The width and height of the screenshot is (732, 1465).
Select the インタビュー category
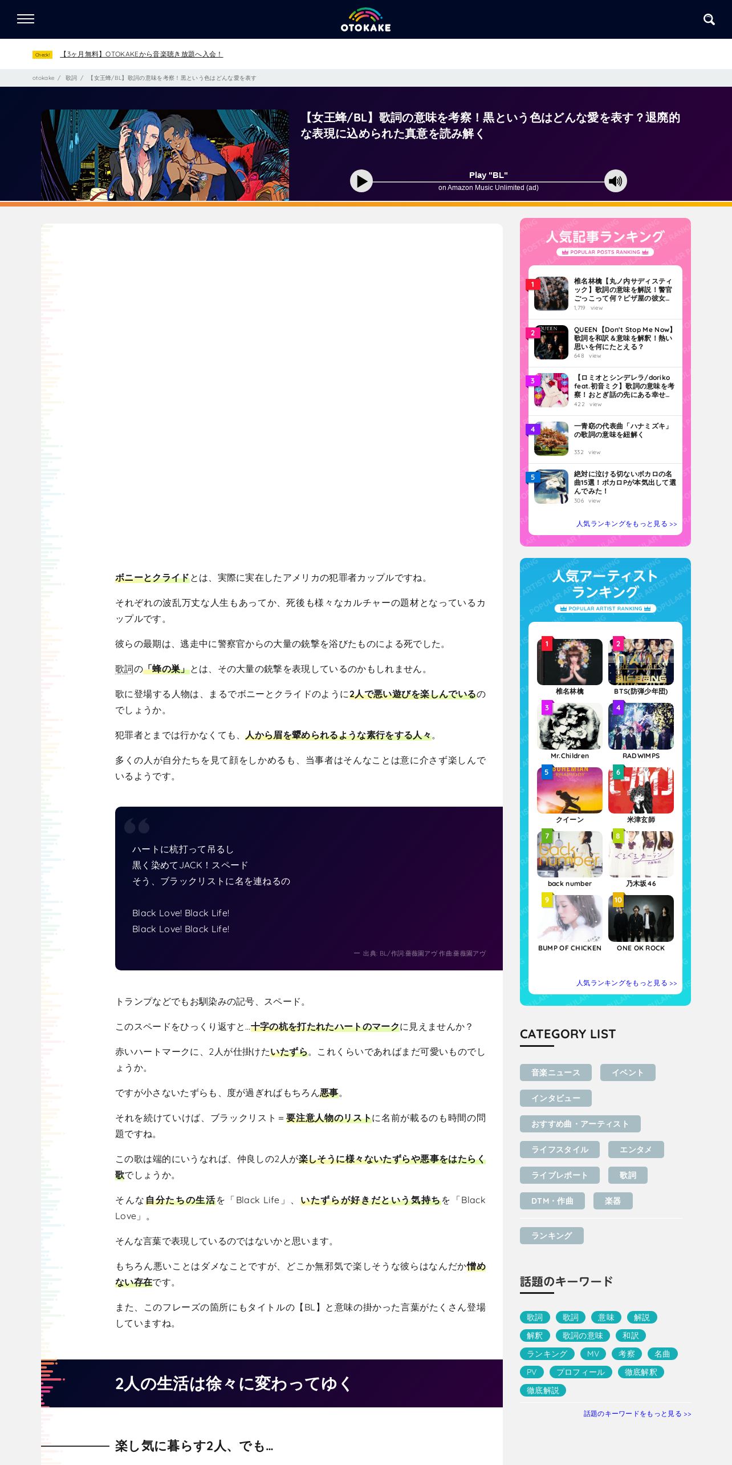(x=555, y=1098)
